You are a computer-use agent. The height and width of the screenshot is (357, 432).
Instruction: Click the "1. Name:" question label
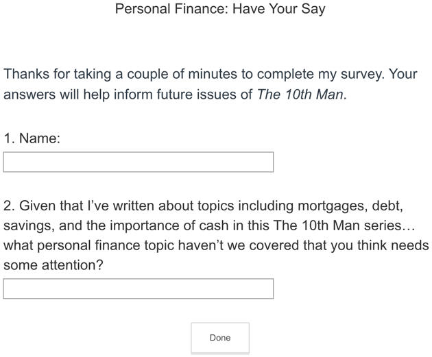tap(32, 138)
